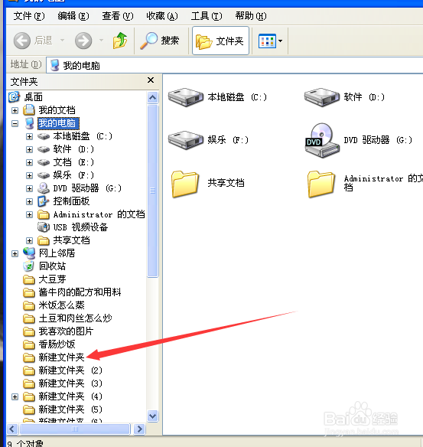Open the Views icon menu
This screenshot has height=447, width=423.
tap(267, 41)
